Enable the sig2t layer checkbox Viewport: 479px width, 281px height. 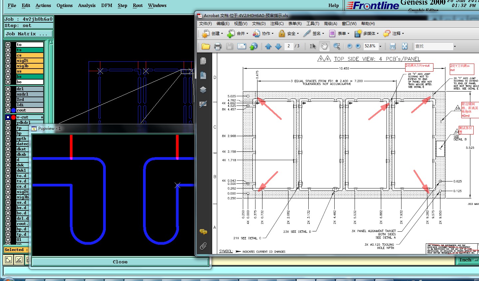8,61
